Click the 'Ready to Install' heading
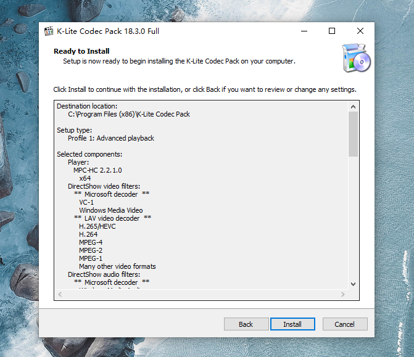 click(81, 51)
